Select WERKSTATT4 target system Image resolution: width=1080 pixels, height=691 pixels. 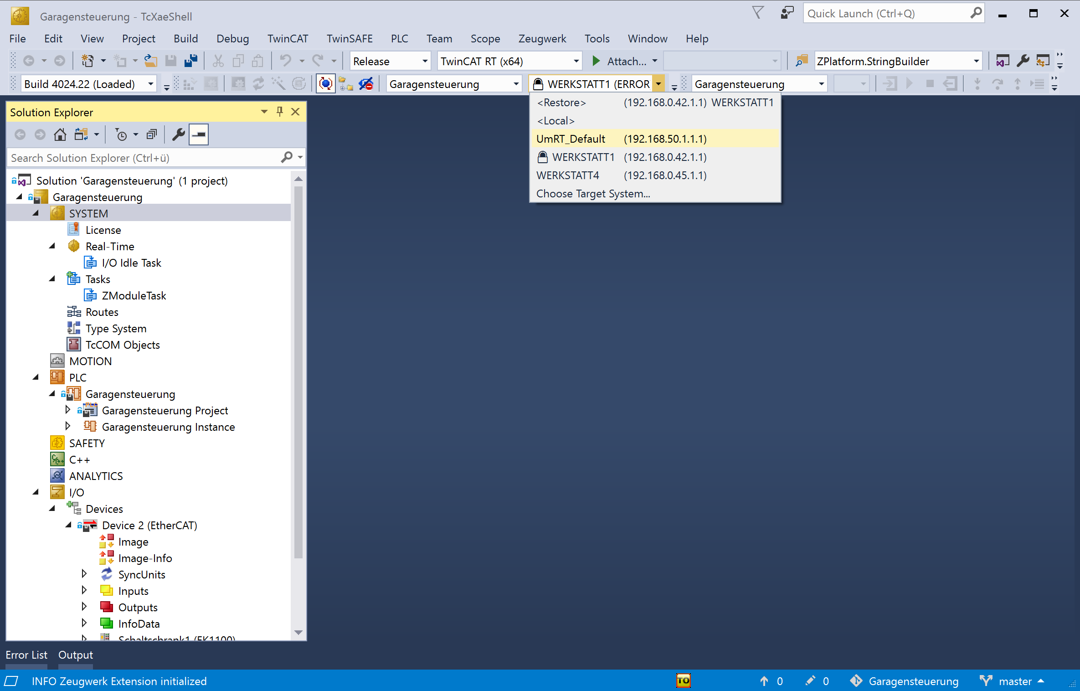tap(655, 175)
